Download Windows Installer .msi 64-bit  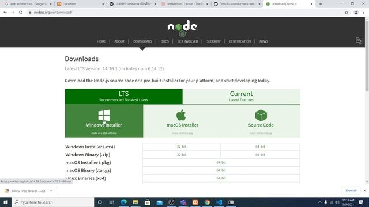point(260,147)
